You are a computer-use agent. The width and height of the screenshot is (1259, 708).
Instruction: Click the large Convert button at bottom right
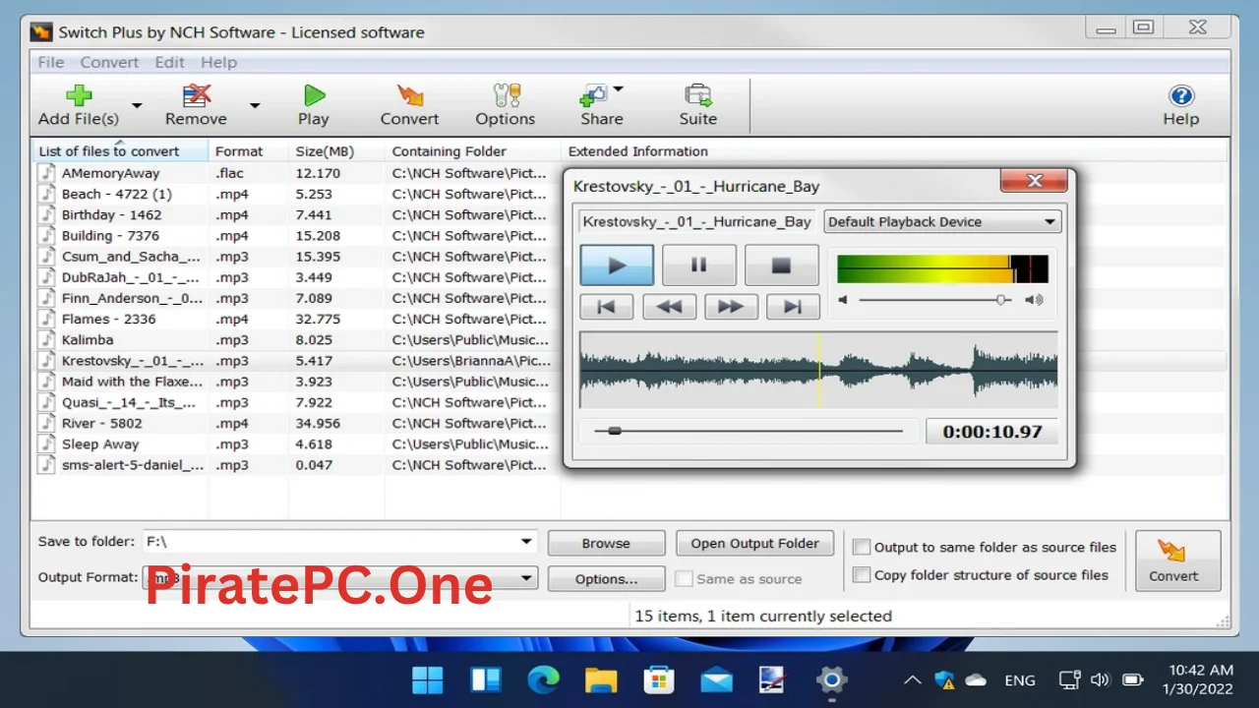[1177, 560]
